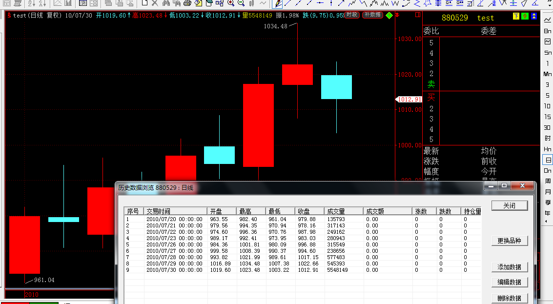Select the 周 weekly period button
The height and width of the screenshot is (304, 553).
coord(547,181)
